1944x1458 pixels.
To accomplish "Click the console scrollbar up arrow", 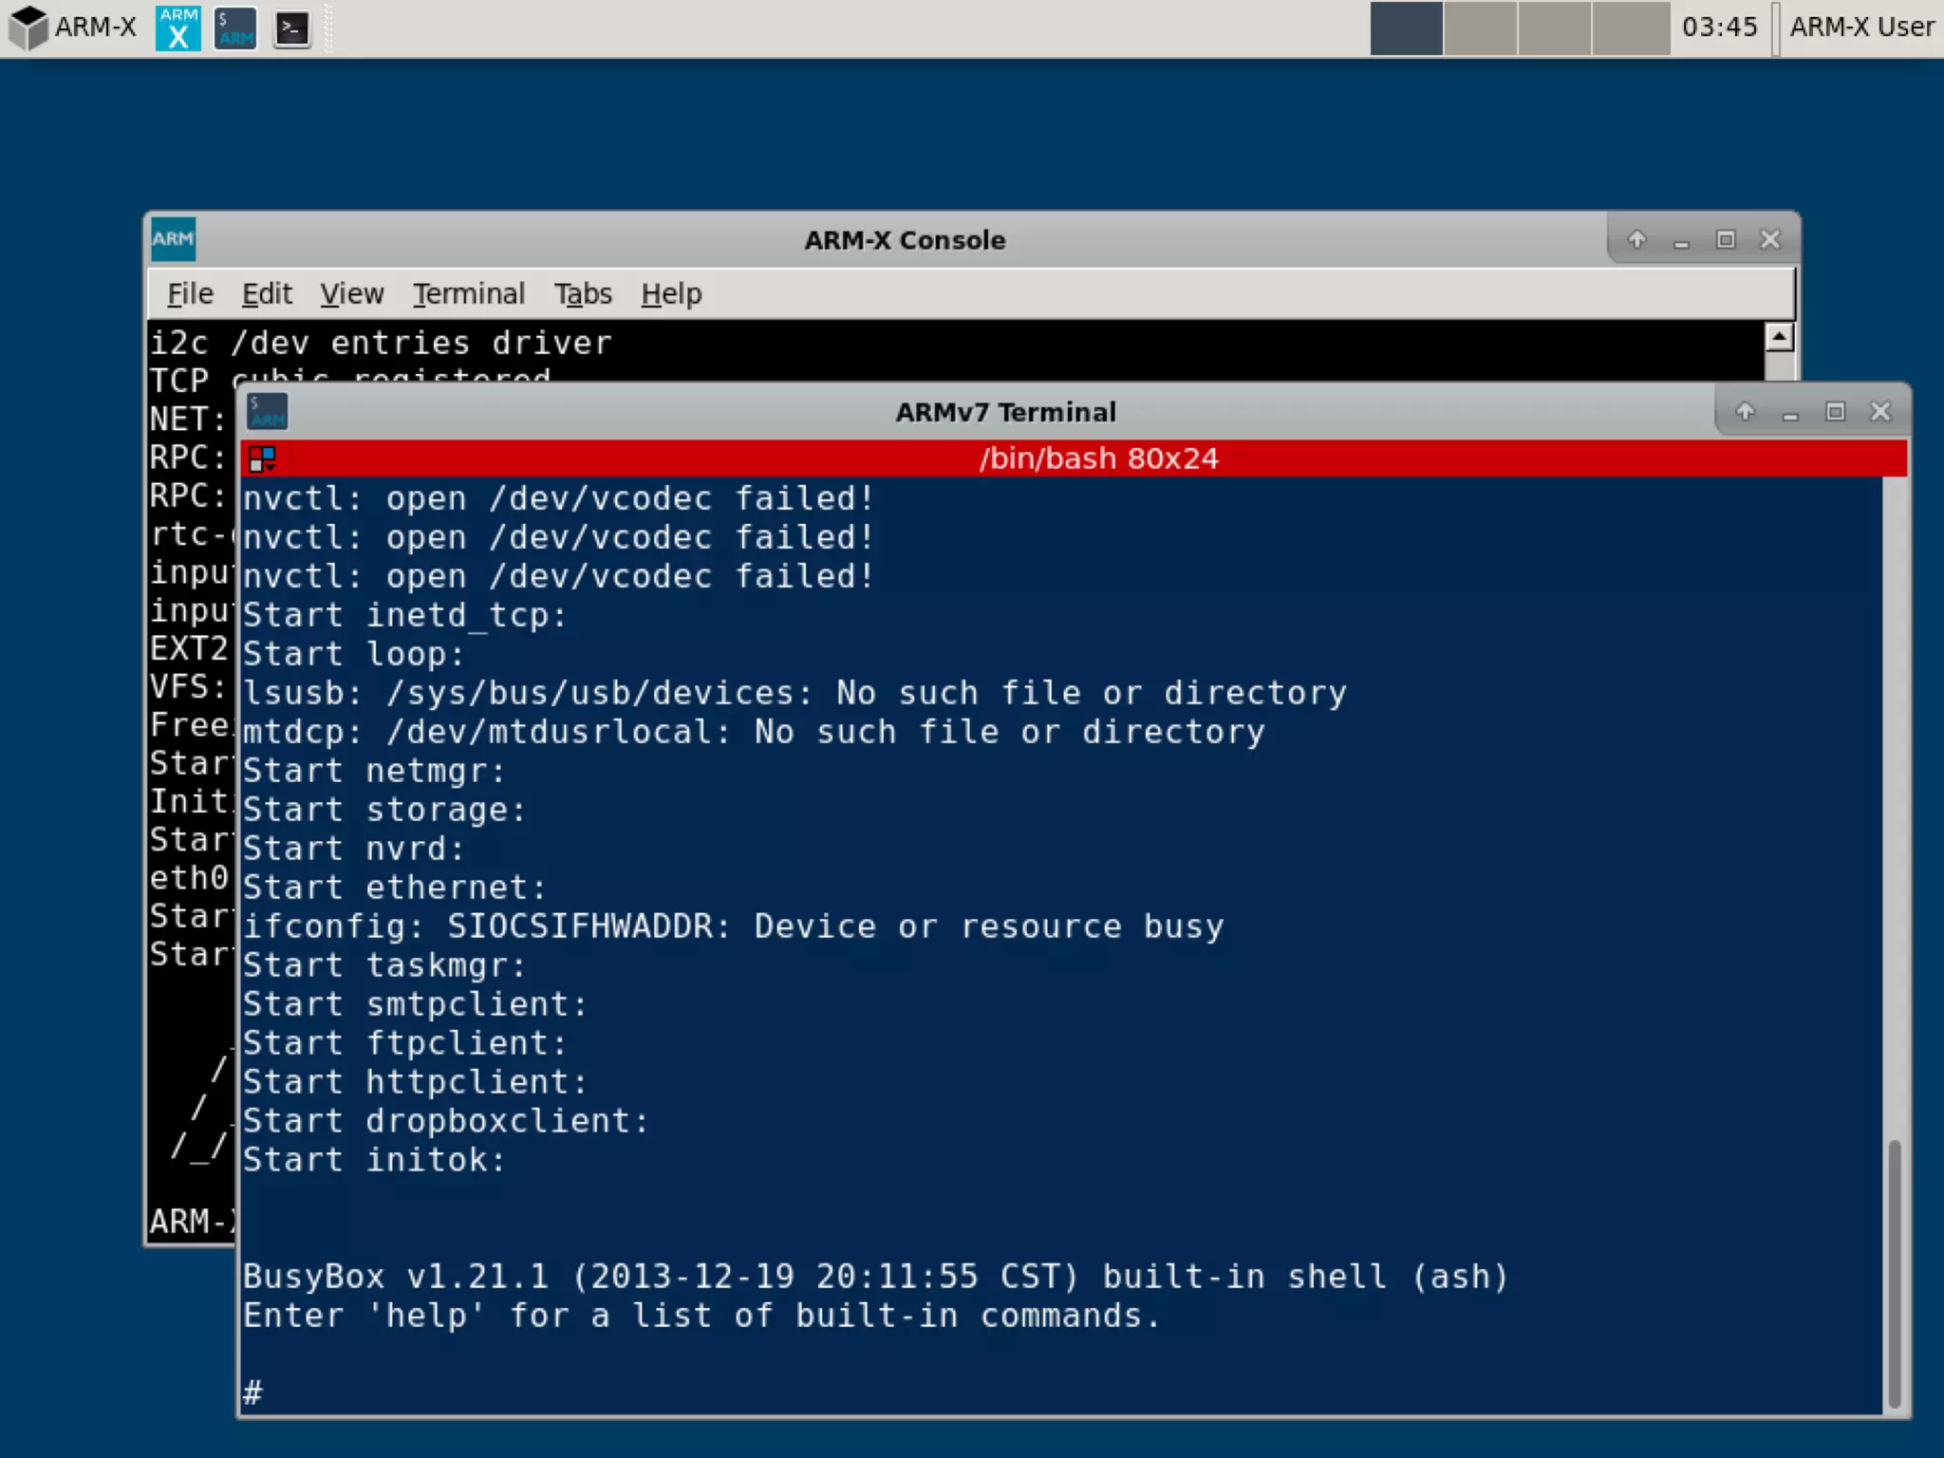I will coord(1779,338).
